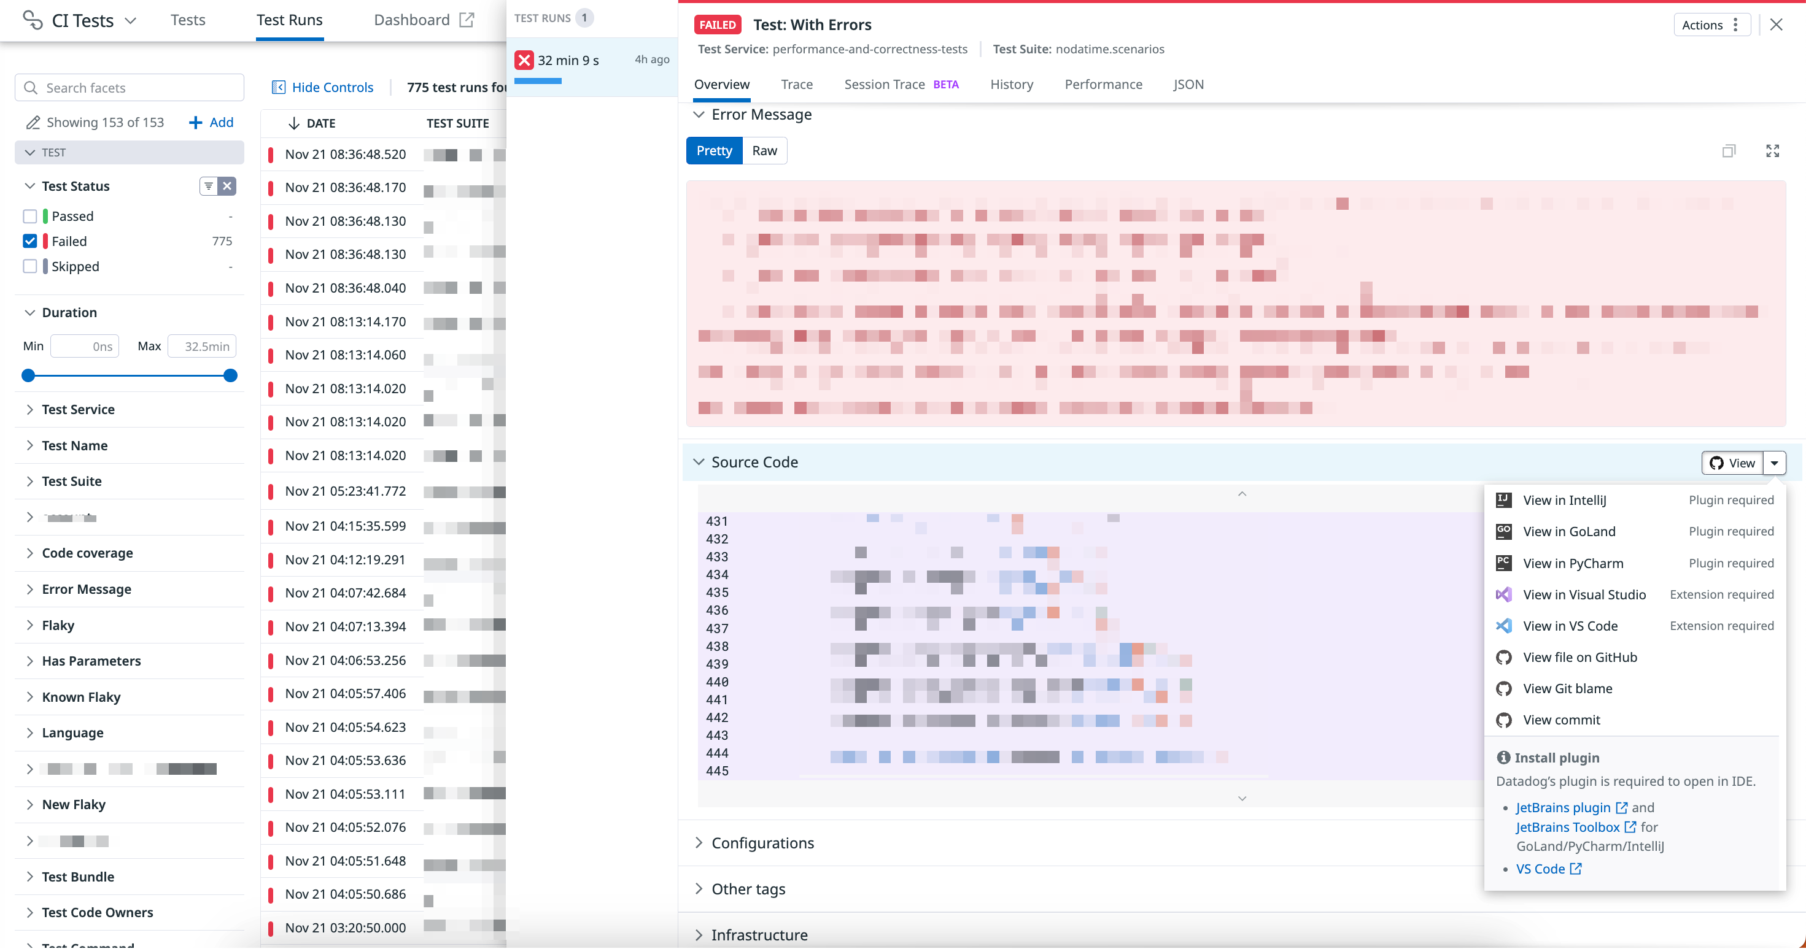Click the View on GitHub button

coord(1732,463)
